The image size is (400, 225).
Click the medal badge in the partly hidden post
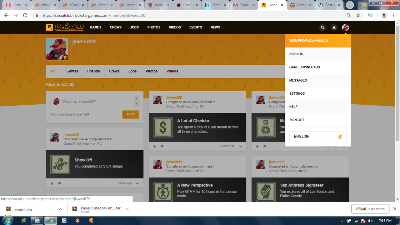(x=266, y=127)
